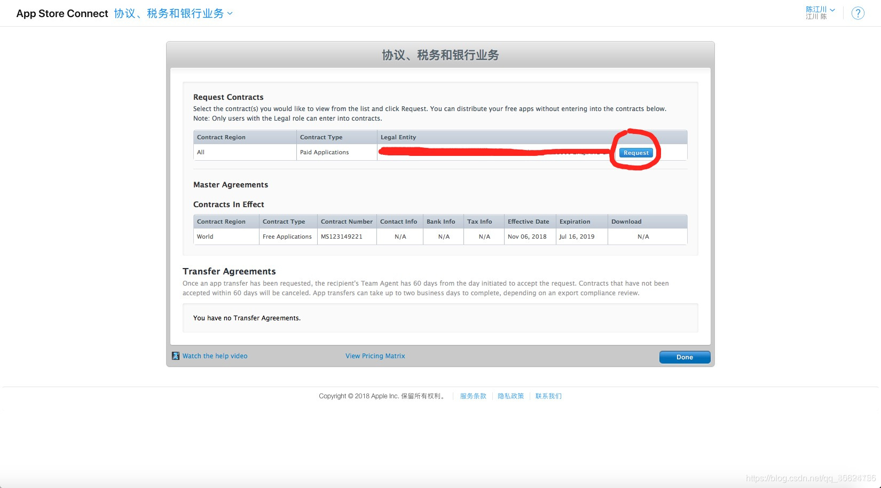Click the film icon beside Watch the help video
This screenshot has height=488, width=881.
pos(176,356)
